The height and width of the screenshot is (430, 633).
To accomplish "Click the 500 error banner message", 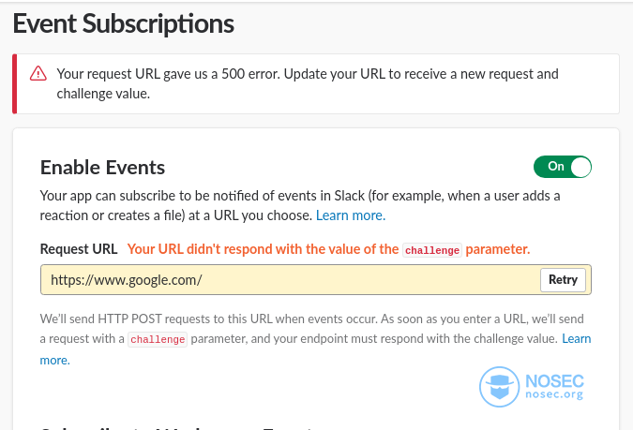I will pos(308,83).
